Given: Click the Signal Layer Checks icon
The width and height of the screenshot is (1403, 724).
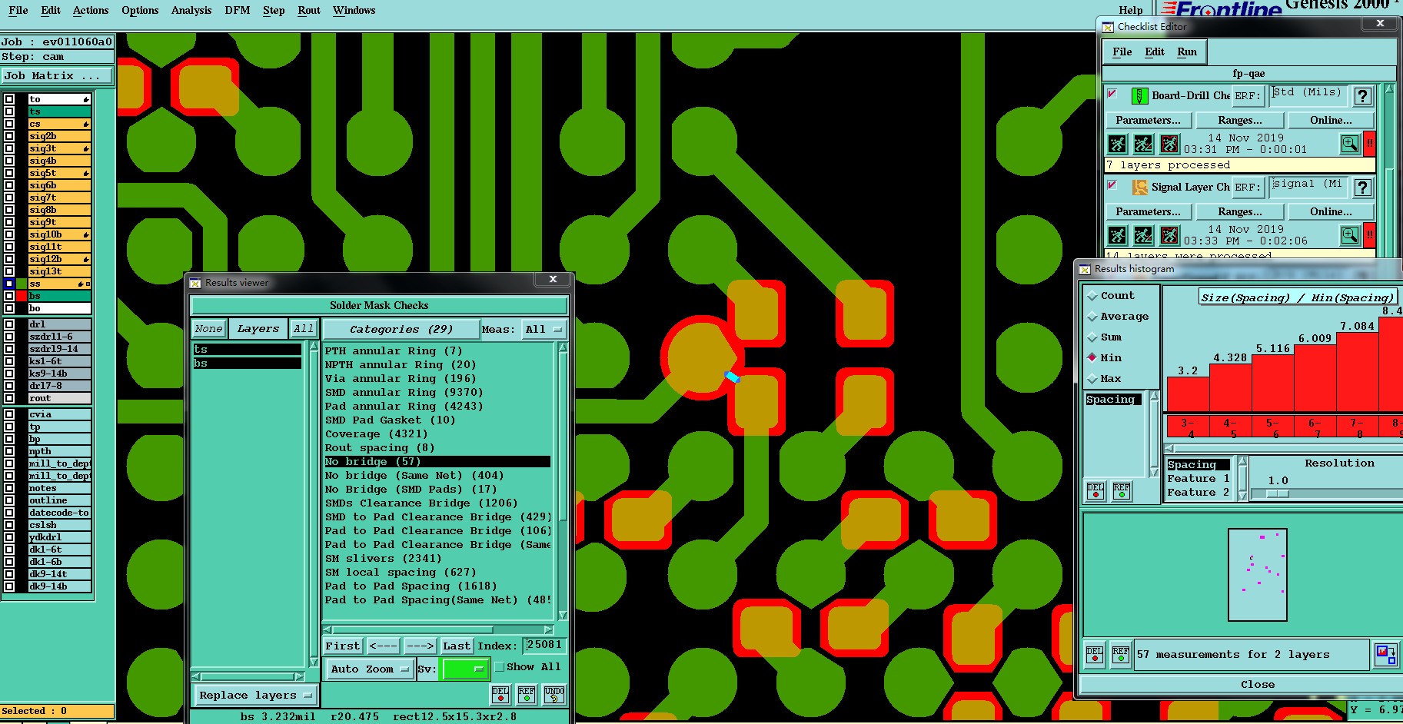Looking at the screenshot, I should click(x=1139, y=187).
